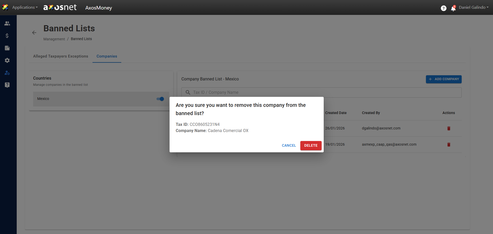Select the Companies tab
Viewport: 493px width, 234px height.
click(x=107, y=56)
